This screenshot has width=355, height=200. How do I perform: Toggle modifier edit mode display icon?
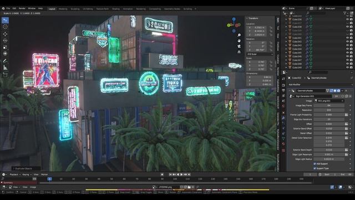click(331, 91)
